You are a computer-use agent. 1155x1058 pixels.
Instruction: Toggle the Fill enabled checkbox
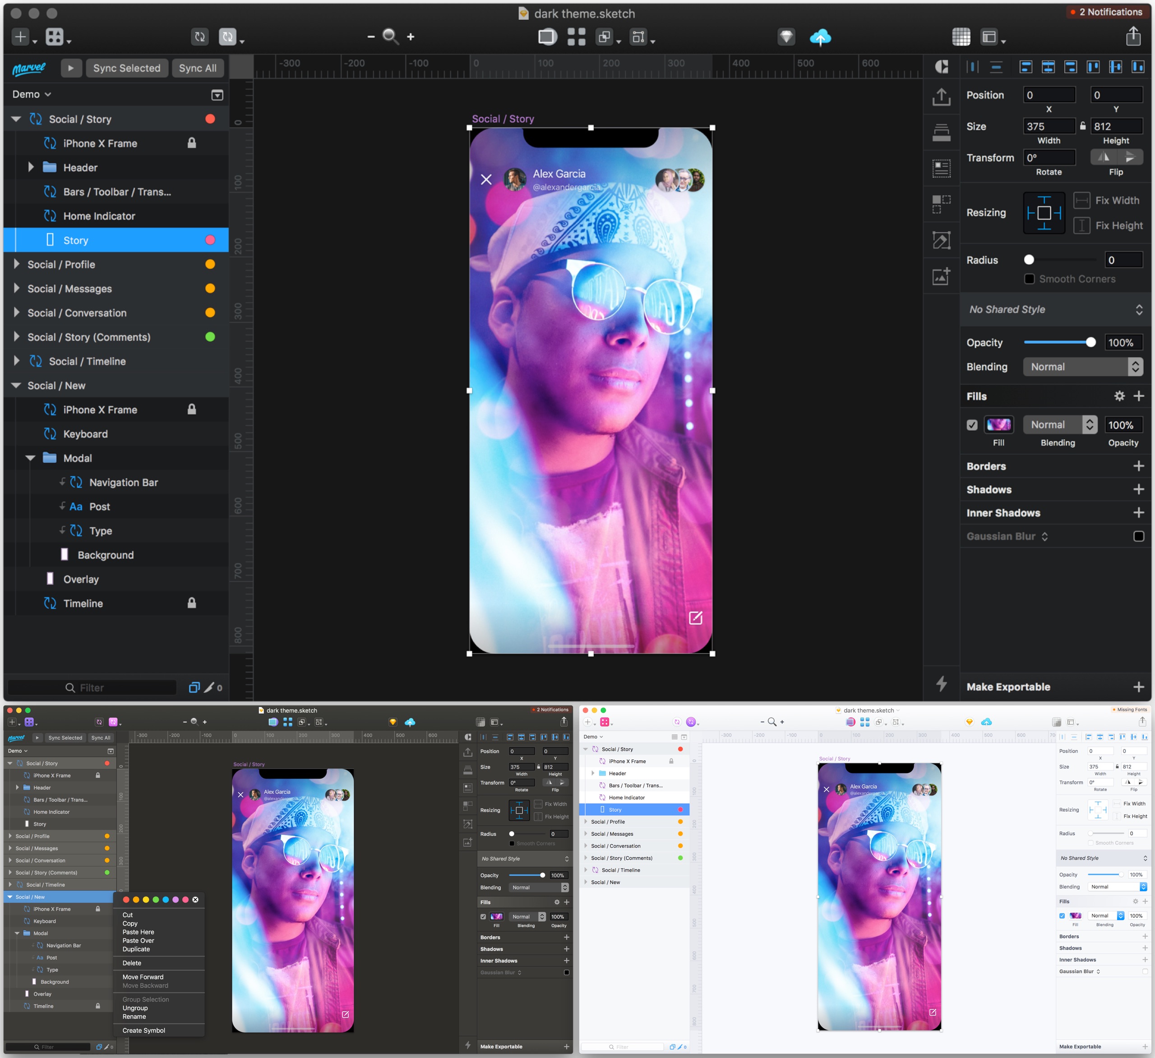pyautogui.click(x=972, y=425)
